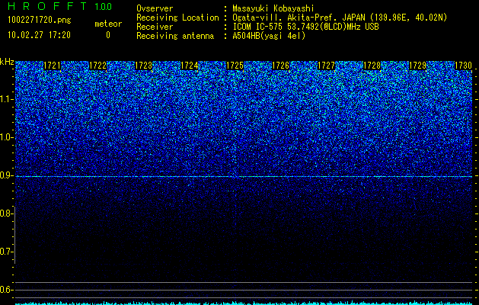Click the 1722 time marker label
The width and height of the screenshot is (479, 305).
point(97,66)
